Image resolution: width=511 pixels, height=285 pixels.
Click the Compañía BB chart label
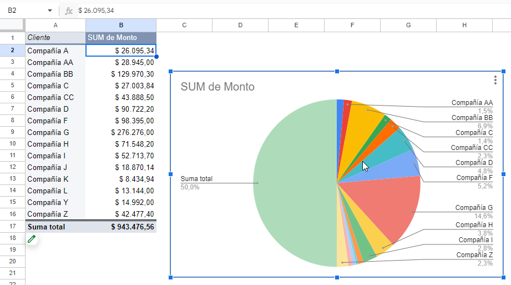[x=472, y=122]
